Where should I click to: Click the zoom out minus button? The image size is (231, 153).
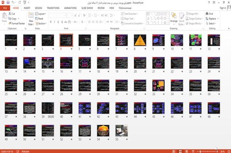[198, 151]
